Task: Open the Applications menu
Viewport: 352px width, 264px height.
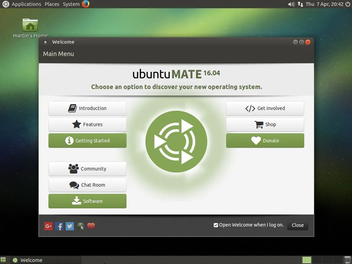Action: 26,4
